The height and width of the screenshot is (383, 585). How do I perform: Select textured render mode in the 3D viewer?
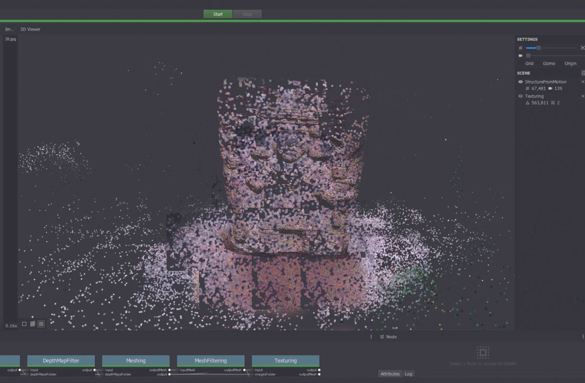click(41, 324)
